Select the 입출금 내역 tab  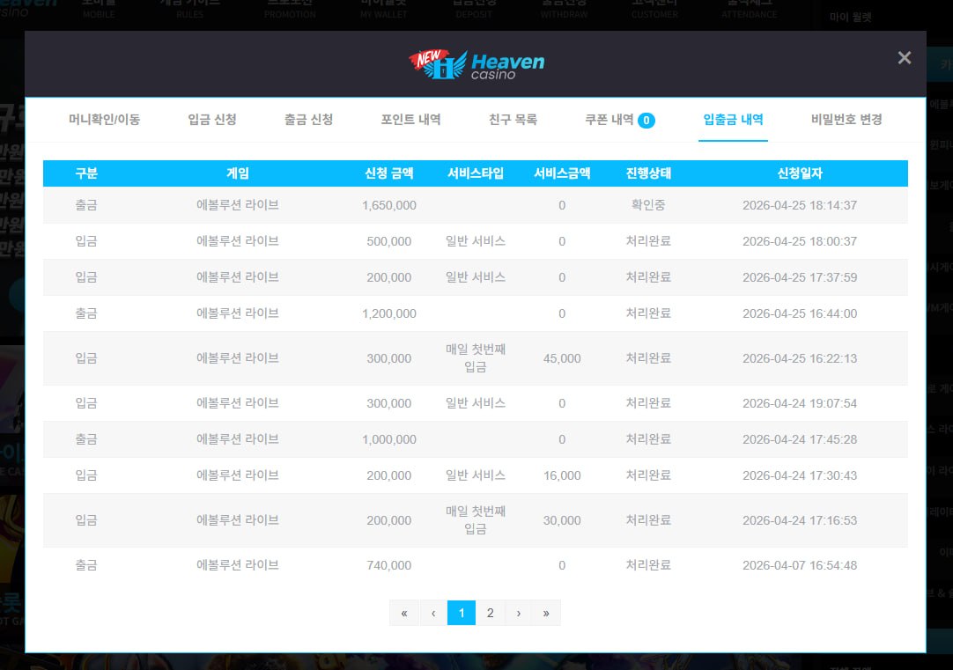point(733,120)
